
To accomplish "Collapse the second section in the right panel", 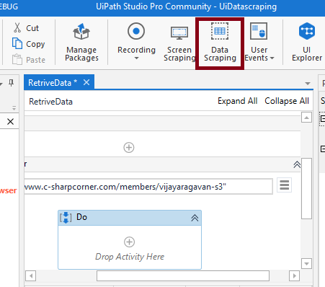I will [x=323, y=149].
